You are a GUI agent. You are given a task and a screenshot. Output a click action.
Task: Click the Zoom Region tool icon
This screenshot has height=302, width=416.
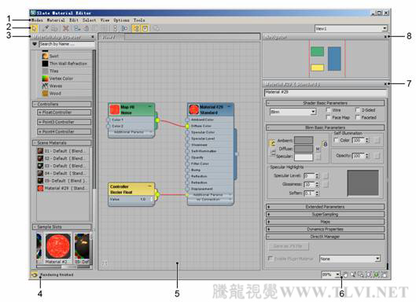click(361, 274)
